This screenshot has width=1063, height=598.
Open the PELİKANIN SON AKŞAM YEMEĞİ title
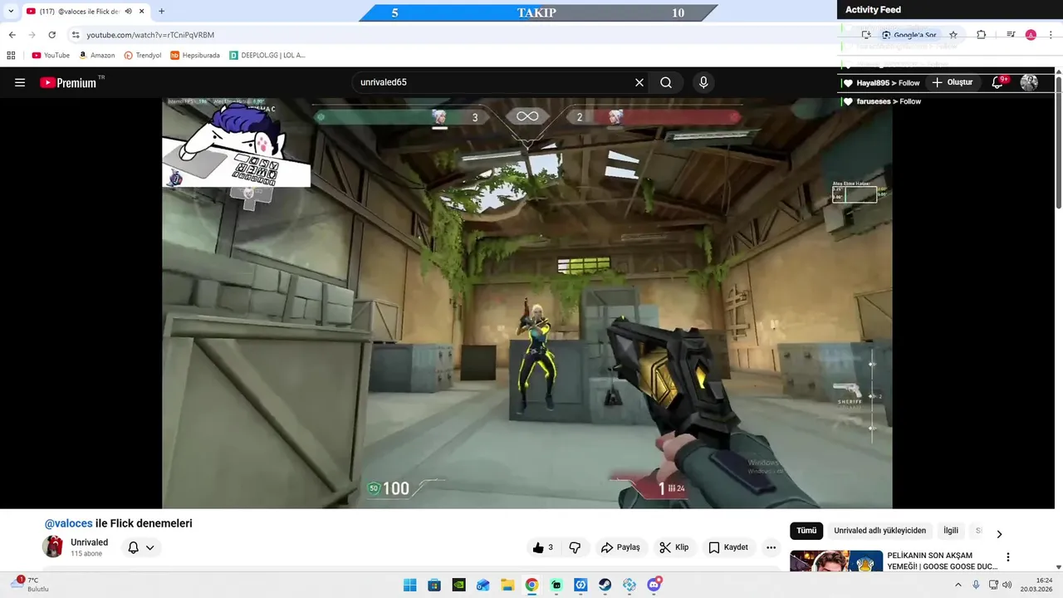pyautogui.click(x=942, y=561)
